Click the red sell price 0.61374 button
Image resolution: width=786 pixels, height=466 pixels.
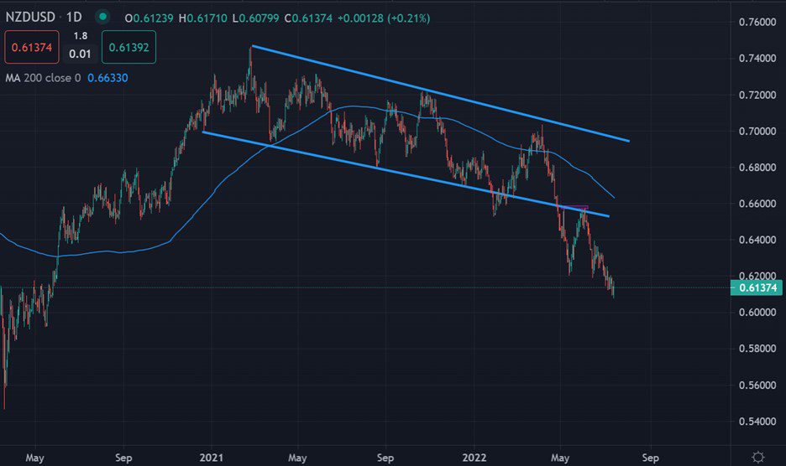coord(32,47)
